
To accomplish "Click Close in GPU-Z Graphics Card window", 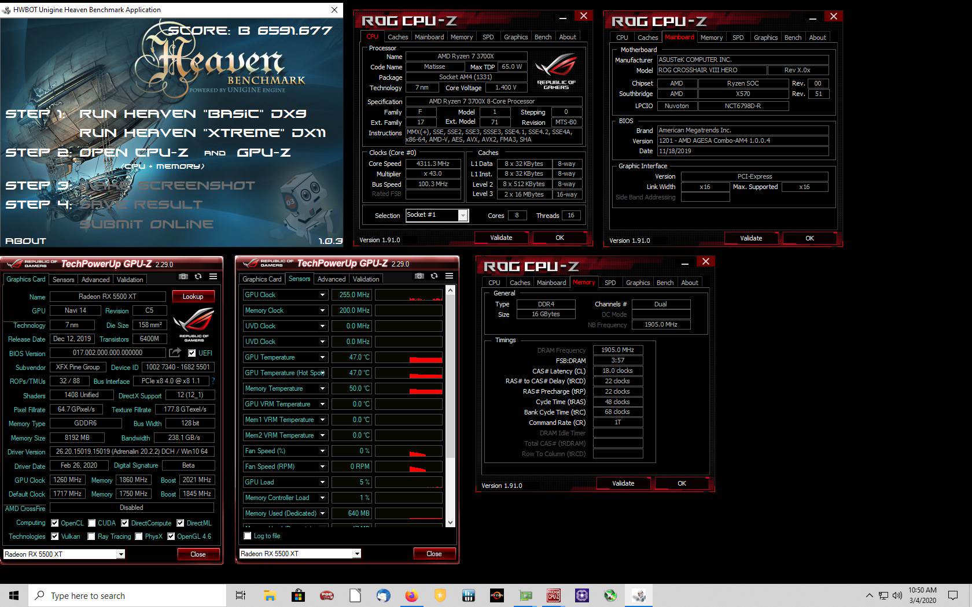I will (198, 554).
